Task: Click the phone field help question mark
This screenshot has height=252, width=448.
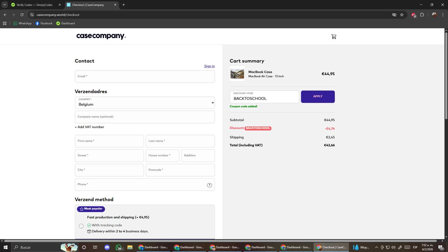Action: coord(209,185)
